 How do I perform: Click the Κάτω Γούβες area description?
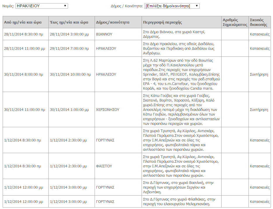coord(181,110)
